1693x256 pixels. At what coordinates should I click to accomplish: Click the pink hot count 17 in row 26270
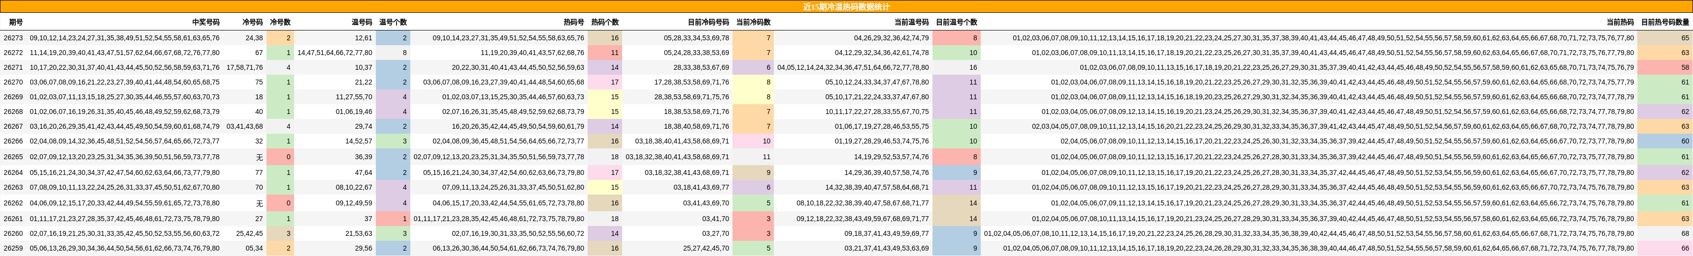point(605,82)
